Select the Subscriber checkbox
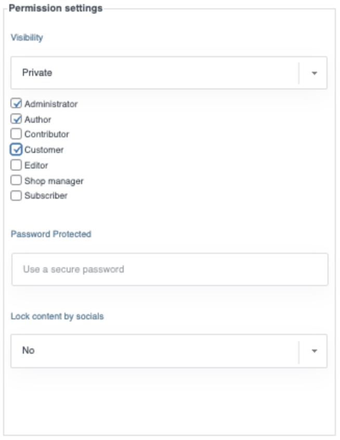The height and width of the screenshot is (440, 340). pos(16,196)
